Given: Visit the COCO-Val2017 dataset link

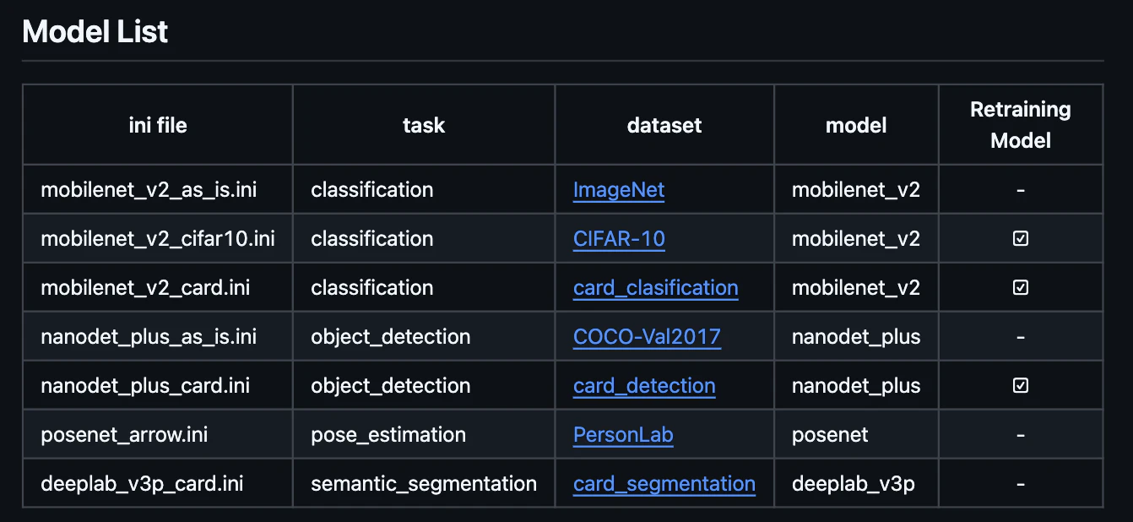Looking at the screenshot, I should coord(647,337).
